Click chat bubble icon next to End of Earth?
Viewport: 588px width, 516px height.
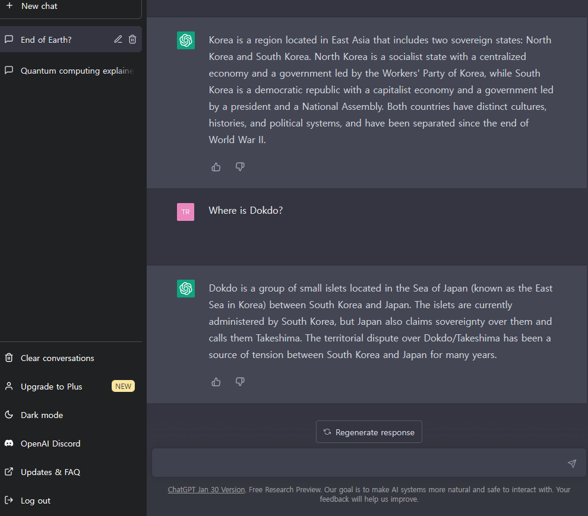click(x=9, y=39)
